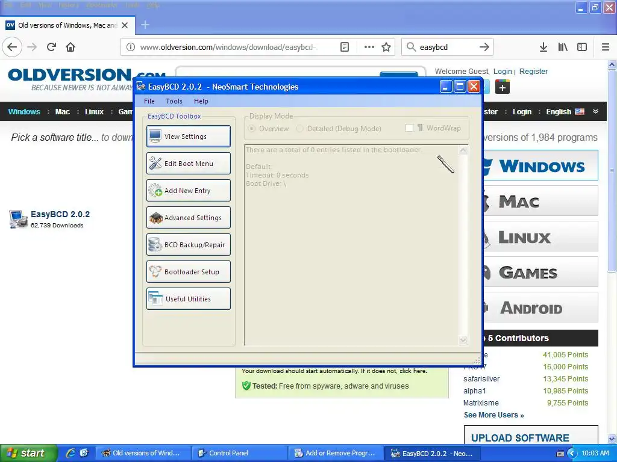Open Bootloader Setup page
The image size is (617, 462).
pos(189,272)
